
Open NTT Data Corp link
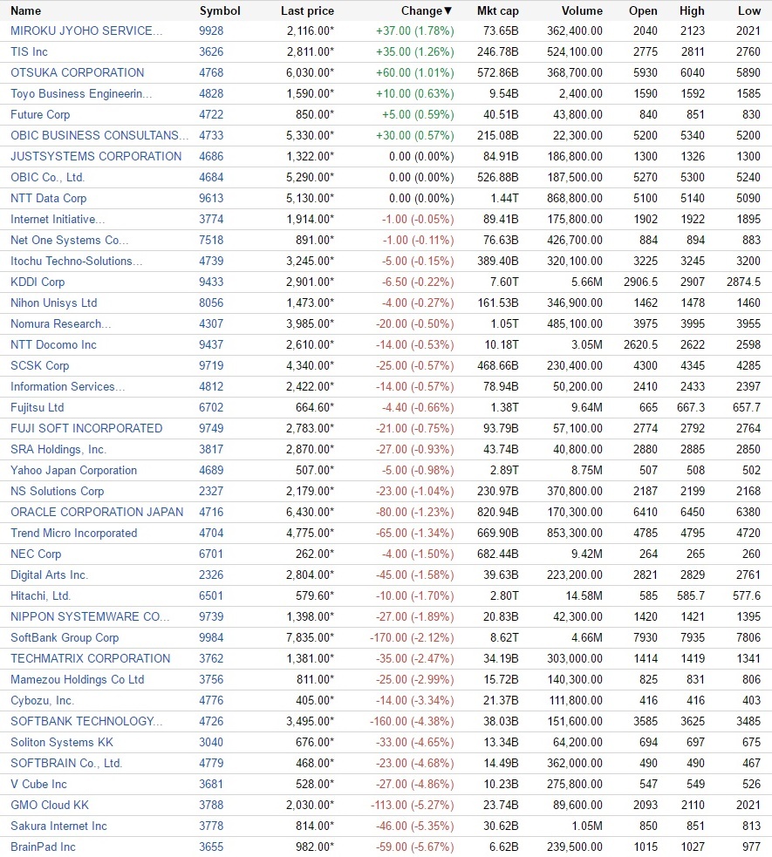point(48,199)
